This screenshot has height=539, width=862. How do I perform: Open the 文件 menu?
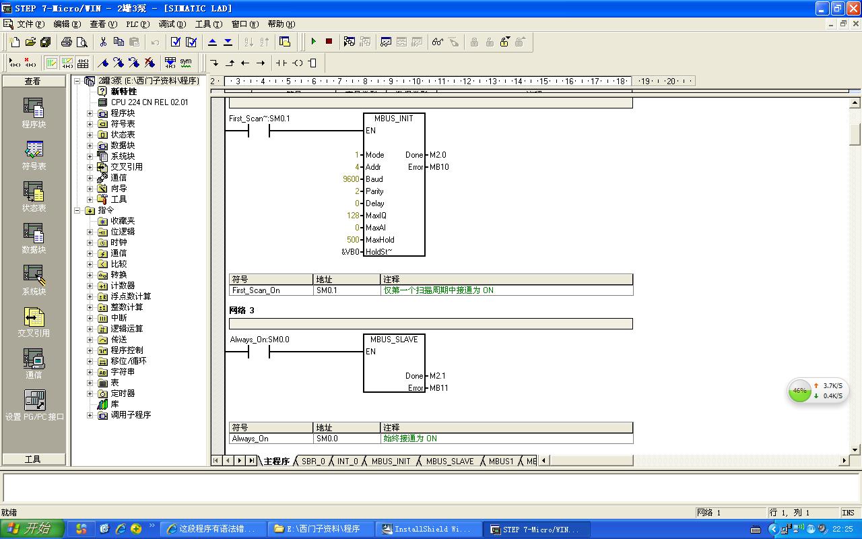(x=30, y=24)
